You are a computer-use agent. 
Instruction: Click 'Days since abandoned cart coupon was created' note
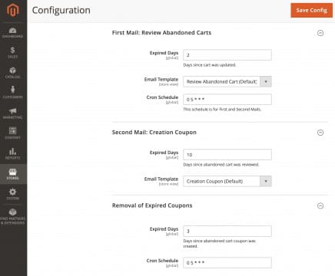(x=220, y=244)
